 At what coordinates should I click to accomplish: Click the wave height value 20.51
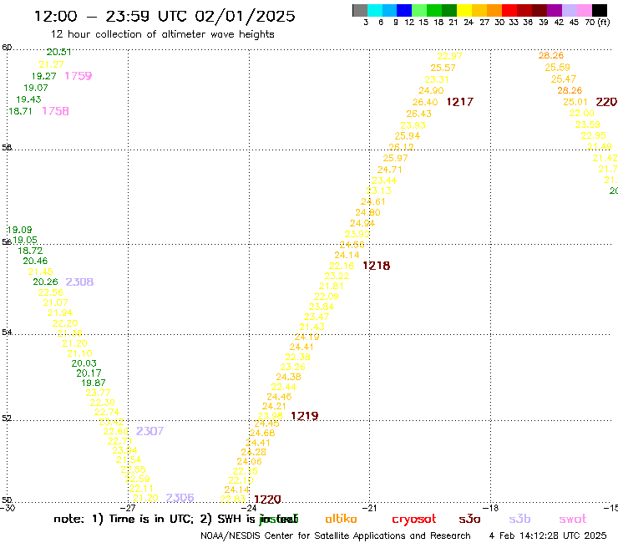pyautogui.click(x=58, y=52)
